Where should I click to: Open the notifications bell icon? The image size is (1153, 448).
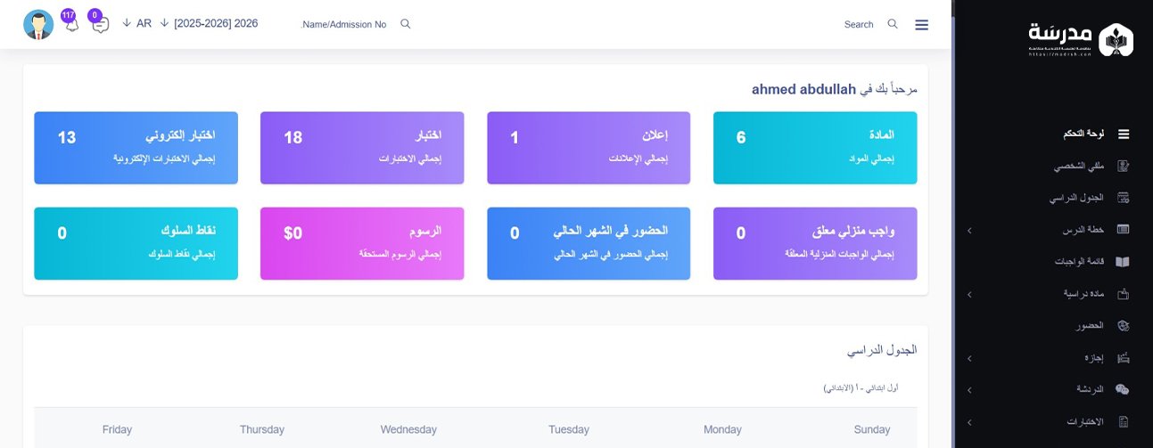pyautogui.click(x=71, y=24)
